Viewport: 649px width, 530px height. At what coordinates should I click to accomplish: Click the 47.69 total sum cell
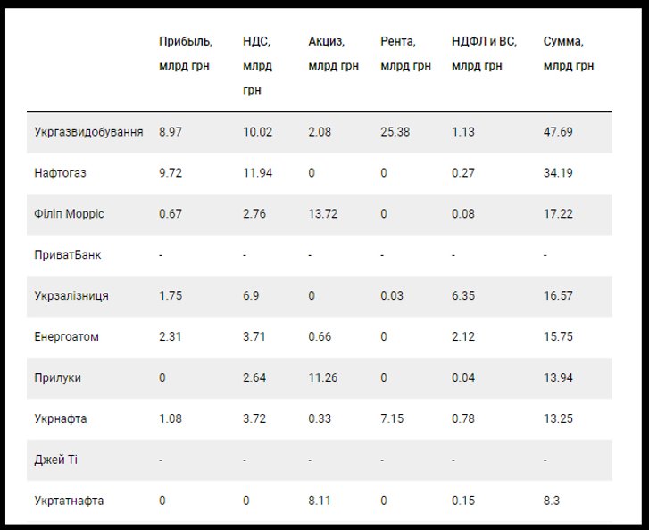pos(558,132)
